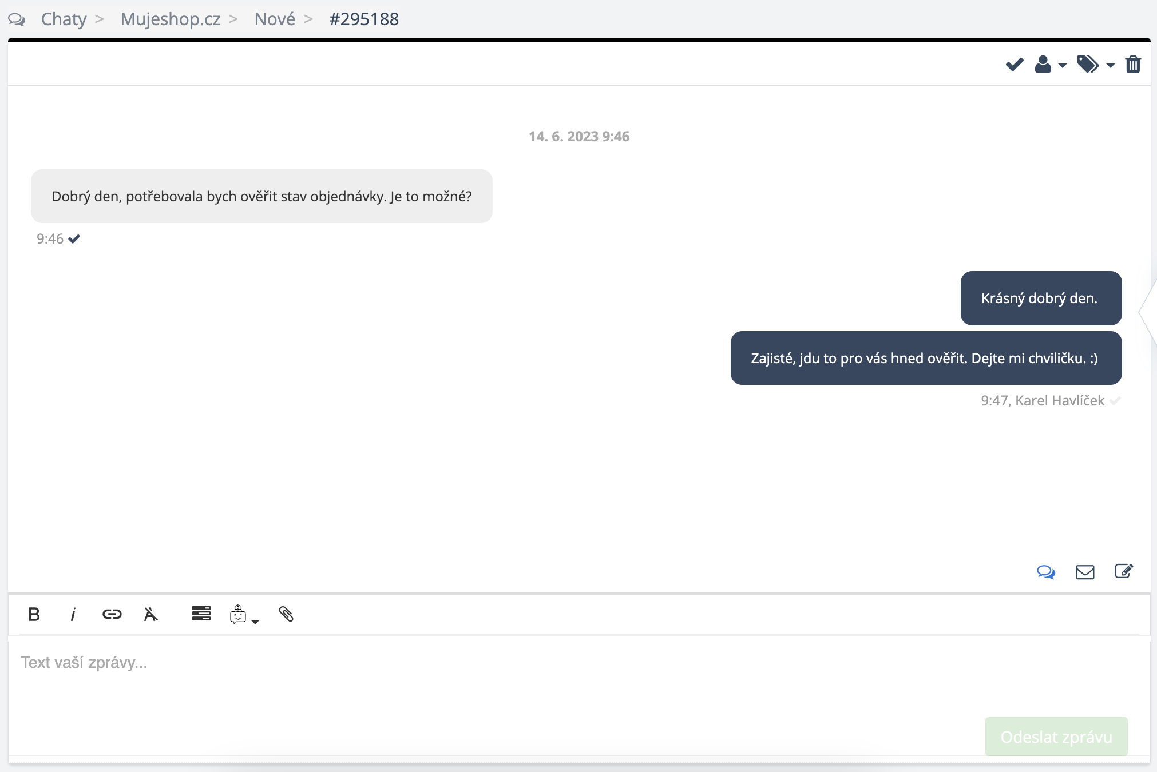Delete chat using the trash icon
1157x772 pixels.
click(x=1133, y=65)
